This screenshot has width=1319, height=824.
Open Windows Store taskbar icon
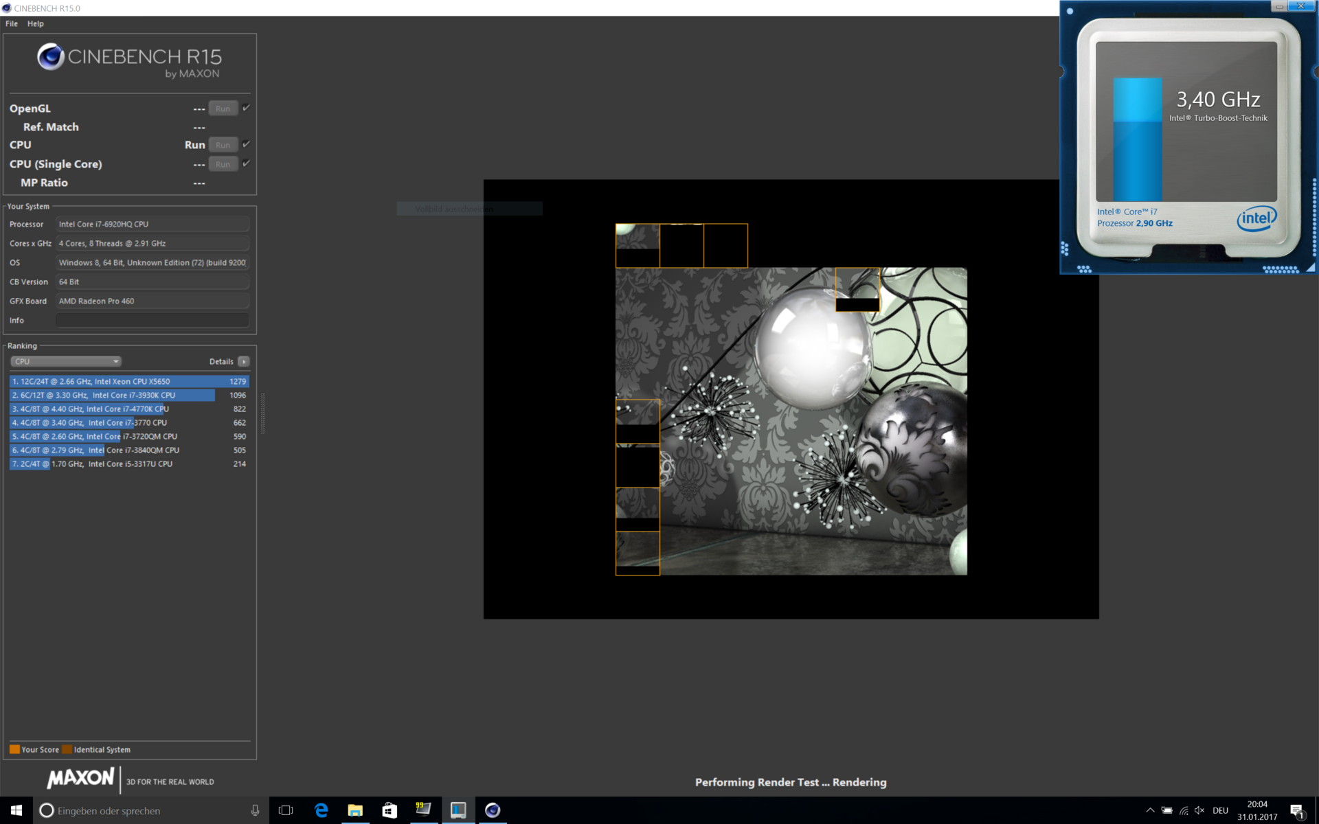coord(390,810)
